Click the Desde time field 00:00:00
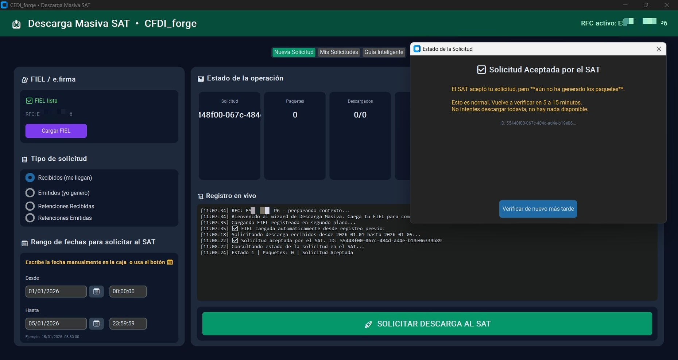 (128, 291)
